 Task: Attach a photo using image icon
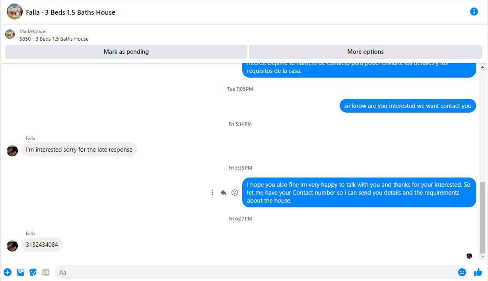(x=21, y=272)
